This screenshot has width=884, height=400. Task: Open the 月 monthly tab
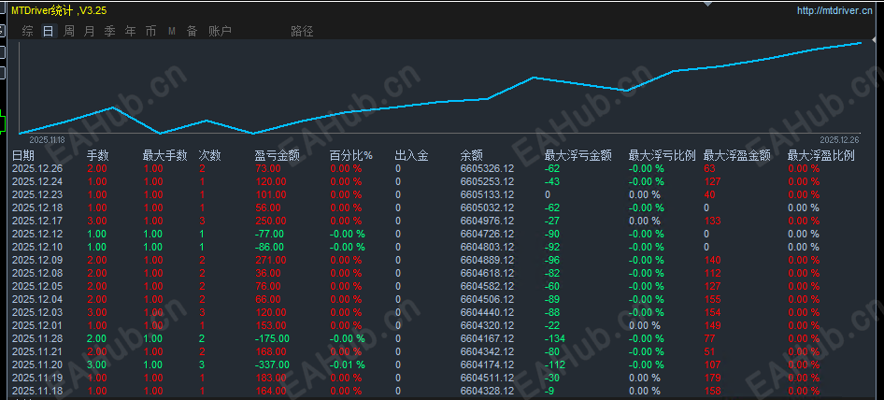[89, 31]
